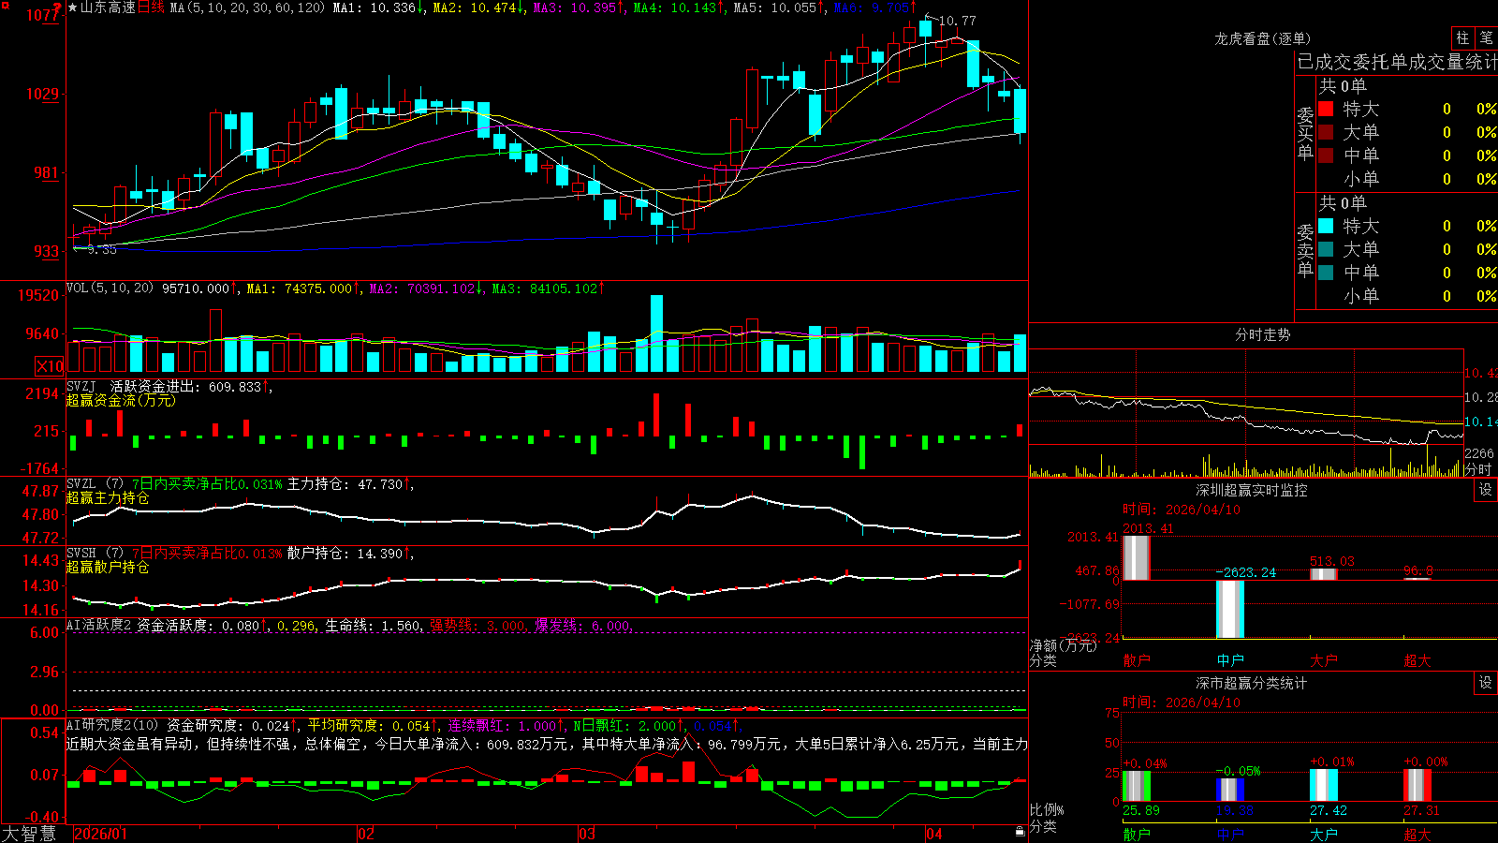The width and height of the screenshot is (1498, 843).
Task: Click the 深圳超赢实时监控 panel title
Action: pos(1252,490)
